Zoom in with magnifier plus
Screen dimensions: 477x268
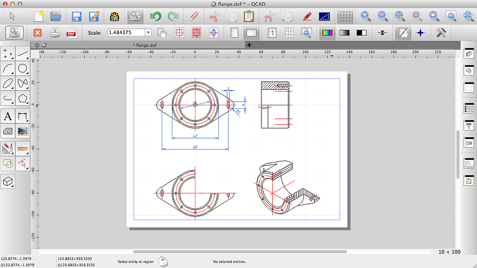(365, 16)
